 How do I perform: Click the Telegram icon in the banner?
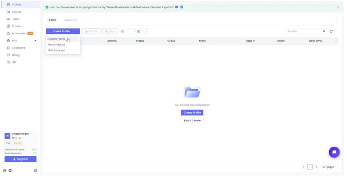coord(182,7)
